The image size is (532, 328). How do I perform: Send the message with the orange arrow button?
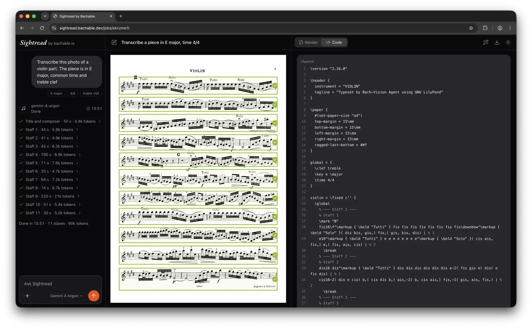94,296
